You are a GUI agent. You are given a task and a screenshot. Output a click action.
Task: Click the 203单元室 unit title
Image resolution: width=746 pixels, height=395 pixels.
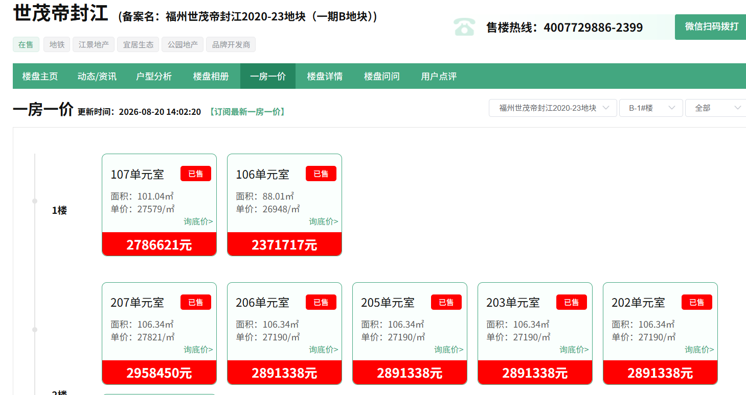coord(513,303)
